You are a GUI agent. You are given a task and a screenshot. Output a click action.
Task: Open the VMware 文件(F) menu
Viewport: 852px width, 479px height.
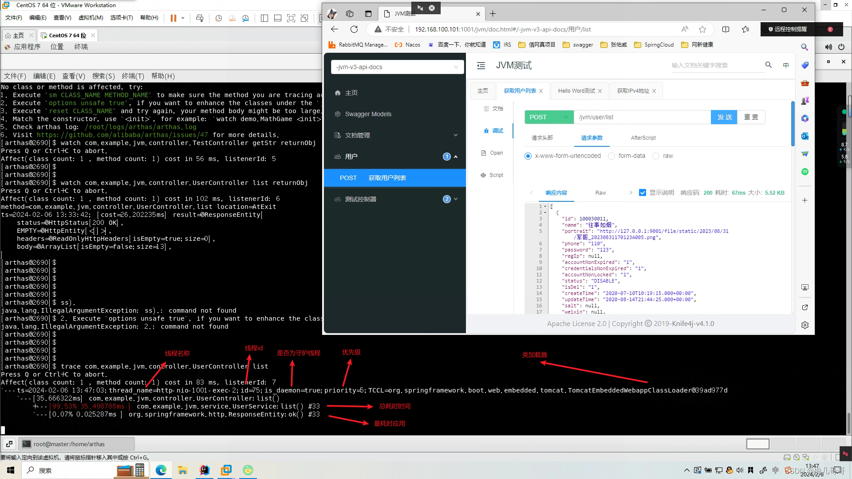click(13, 18)
